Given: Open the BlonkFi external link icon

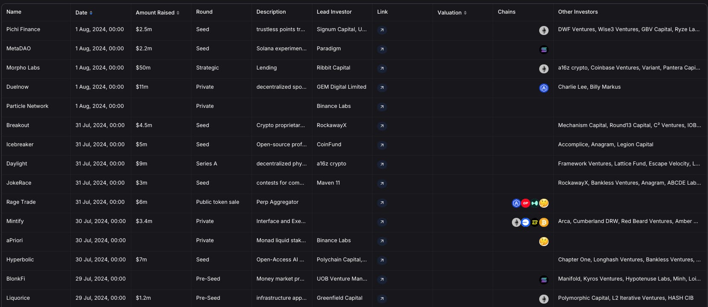Looking at the screenshot, I should point(382,279).
